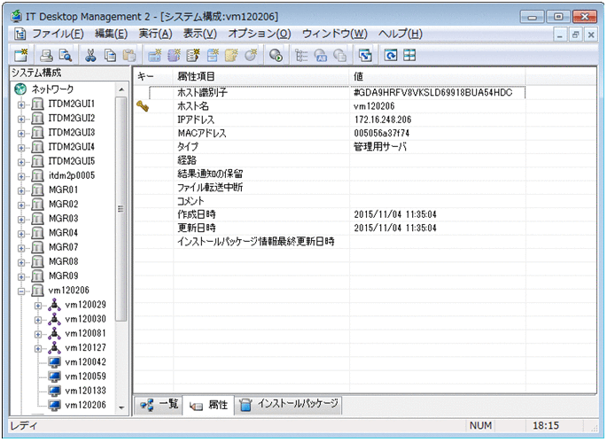Click the paste clipboard icon
607x442 pixels.
point(128,55)
